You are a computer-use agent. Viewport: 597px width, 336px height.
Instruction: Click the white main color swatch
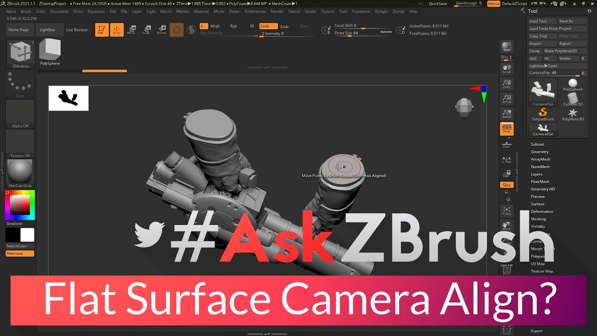click(x=27, y=235)
